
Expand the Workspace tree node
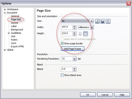pyautogui.click(x=5, y=9)
